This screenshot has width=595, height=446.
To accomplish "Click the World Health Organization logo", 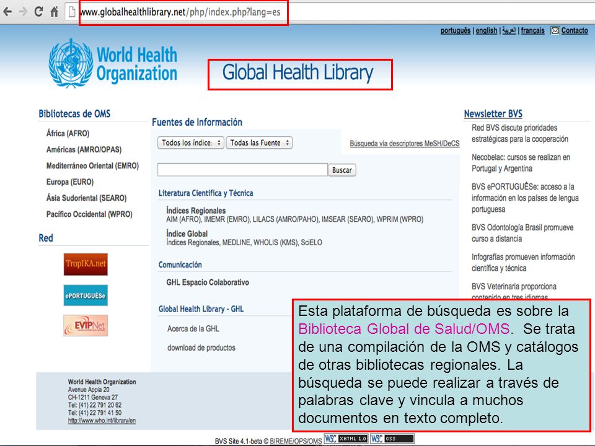I will pos(113,63).
